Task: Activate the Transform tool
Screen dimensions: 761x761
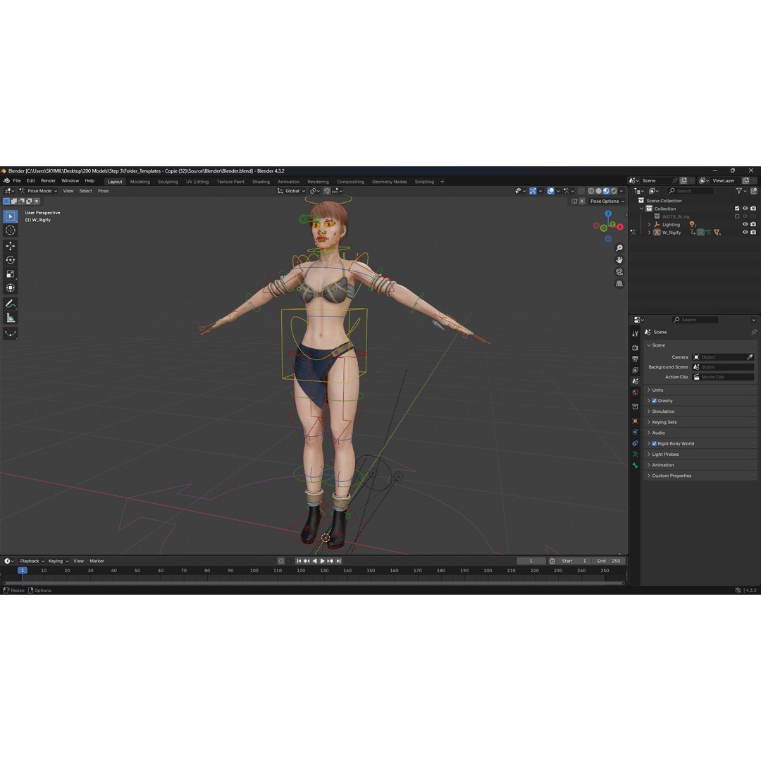Action: coord(10,287)
